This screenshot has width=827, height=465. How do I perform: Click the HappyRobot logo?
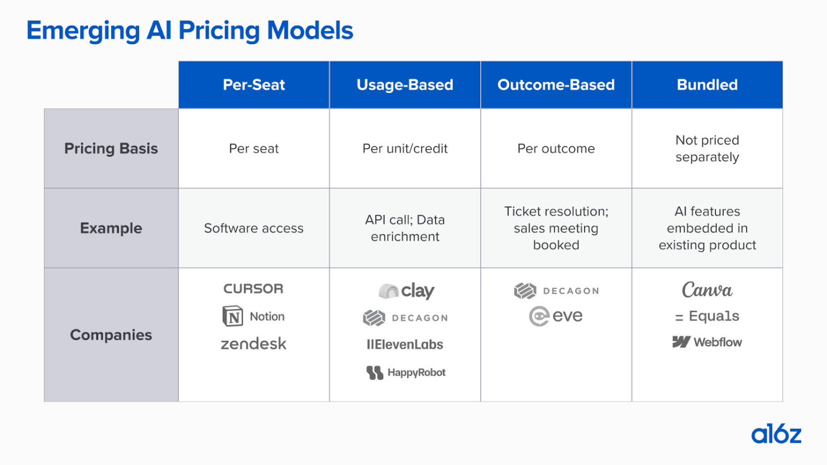[x=406, y=372]
